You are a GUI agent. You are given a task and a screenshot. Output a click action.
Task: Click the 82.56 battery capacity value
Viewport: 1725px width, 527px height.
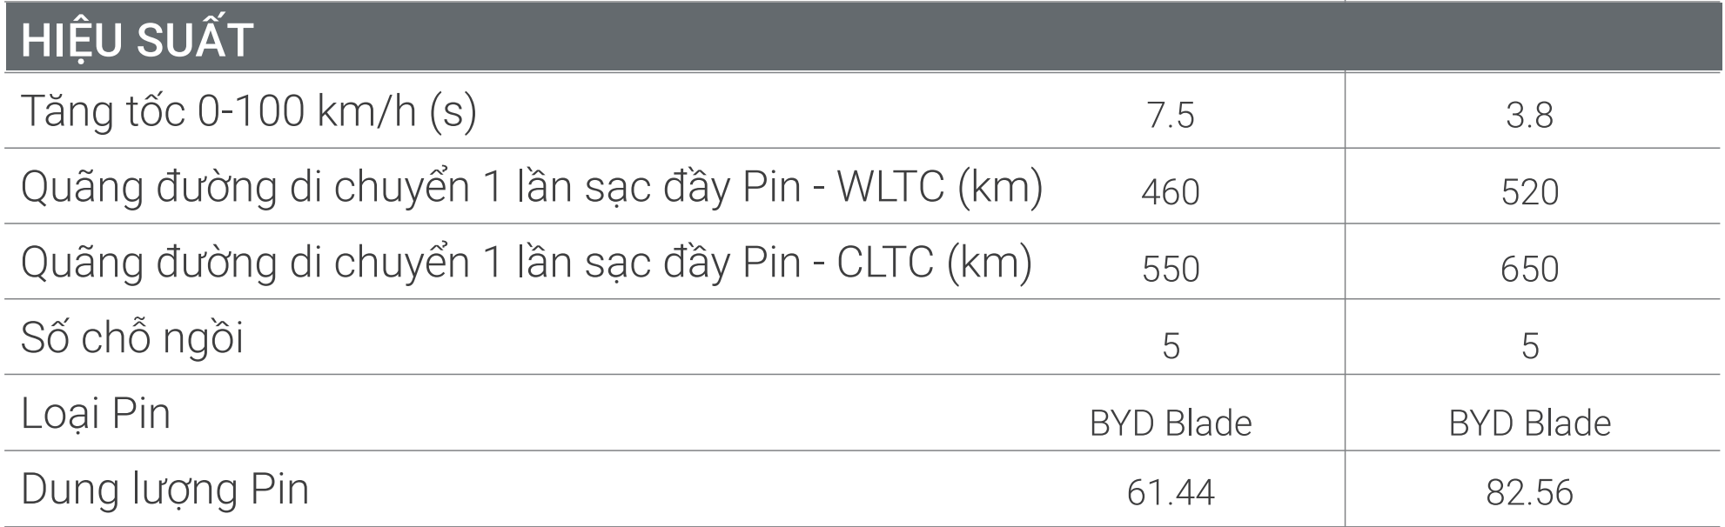pos(1529,493)
